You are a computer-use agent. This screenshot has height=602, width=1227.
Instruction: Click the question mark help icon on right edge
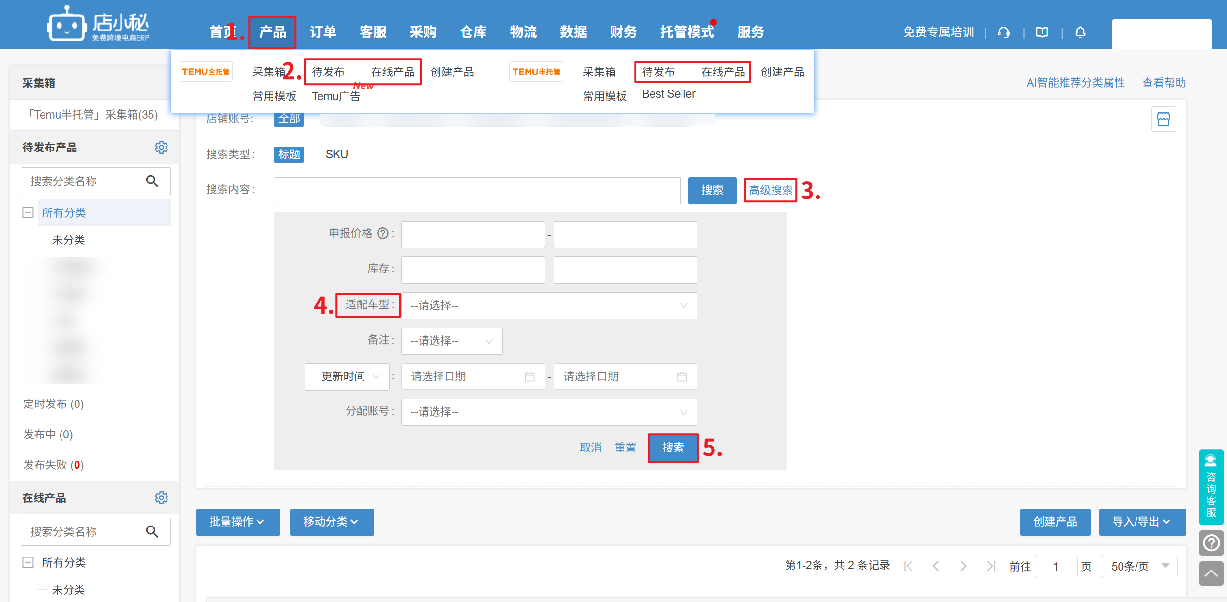tap(1211, 543)
